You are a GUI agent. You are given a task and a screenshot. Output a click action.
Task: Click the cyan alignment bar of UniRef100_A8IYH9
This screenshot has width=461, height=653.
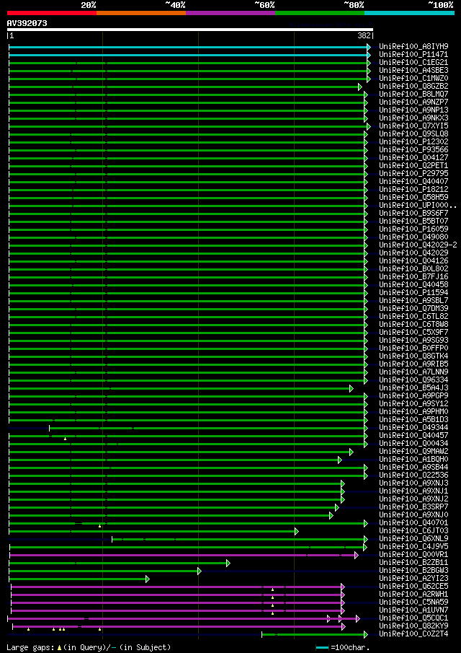click(188, 47)
